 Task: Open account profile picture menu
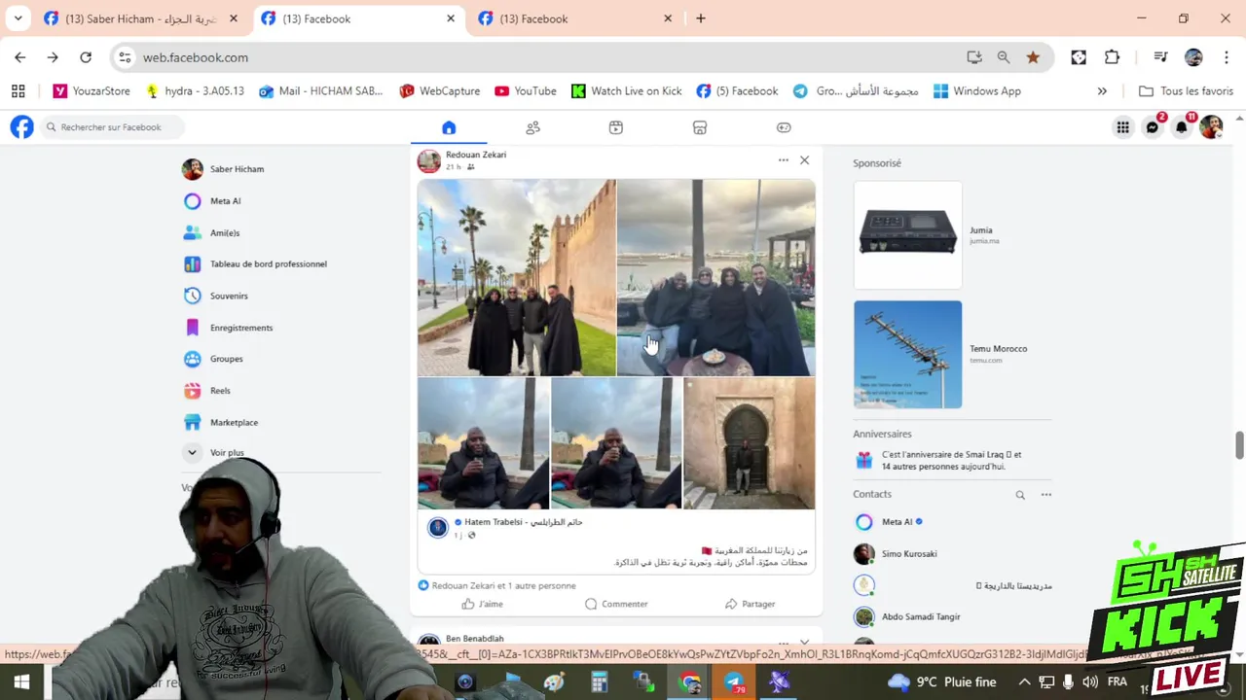tap(1211, 127)
